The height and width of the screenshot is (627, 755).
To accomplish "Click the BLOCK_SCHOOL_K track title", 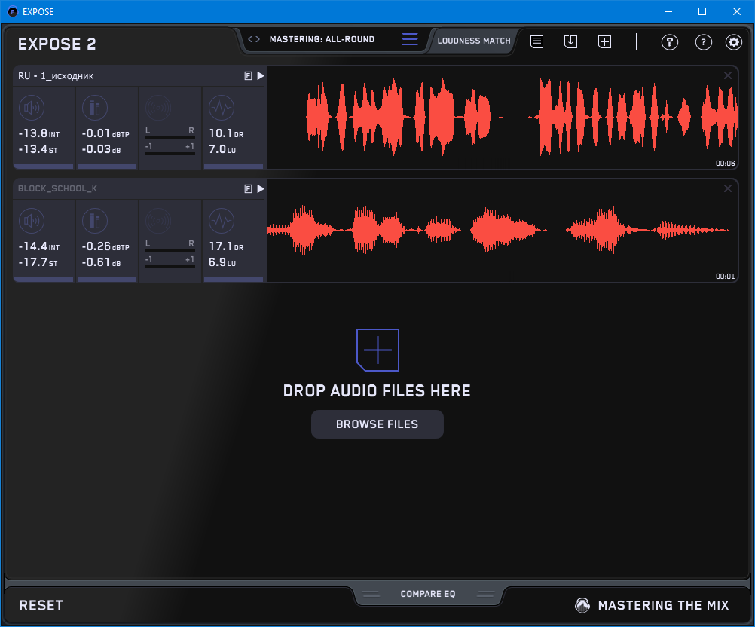I will (x=57, y=188).
